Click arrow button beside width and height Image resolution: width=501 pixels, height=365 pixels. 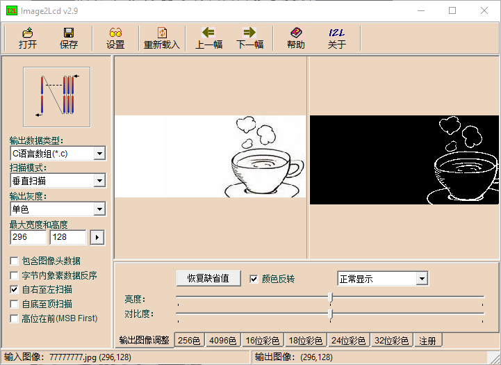click(97, 238)
